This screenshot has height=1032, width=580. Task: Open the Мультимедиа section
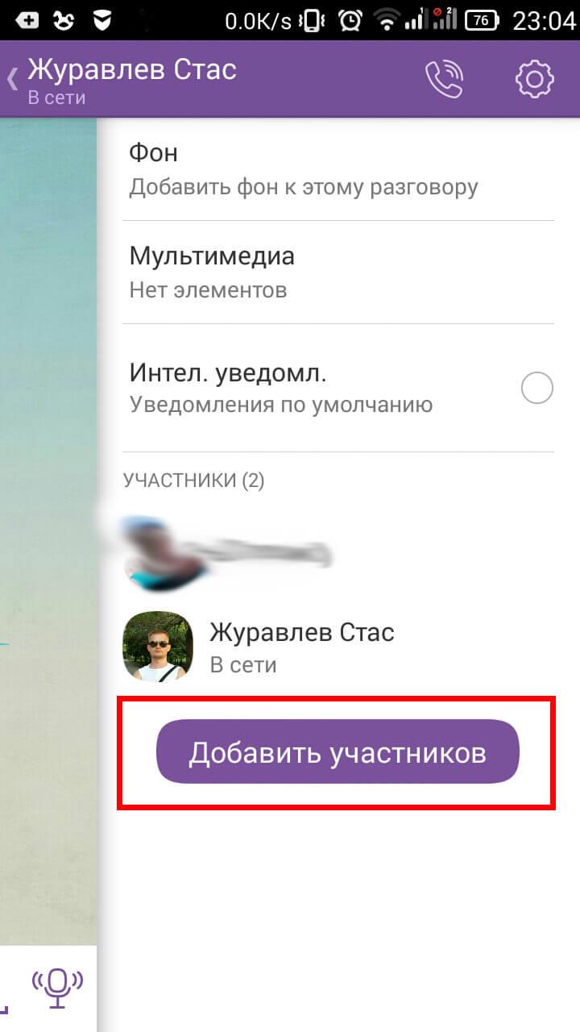pos(338,273)
